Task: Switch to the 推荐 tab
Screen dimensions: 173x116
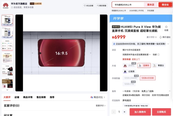Action: point(52,97)
